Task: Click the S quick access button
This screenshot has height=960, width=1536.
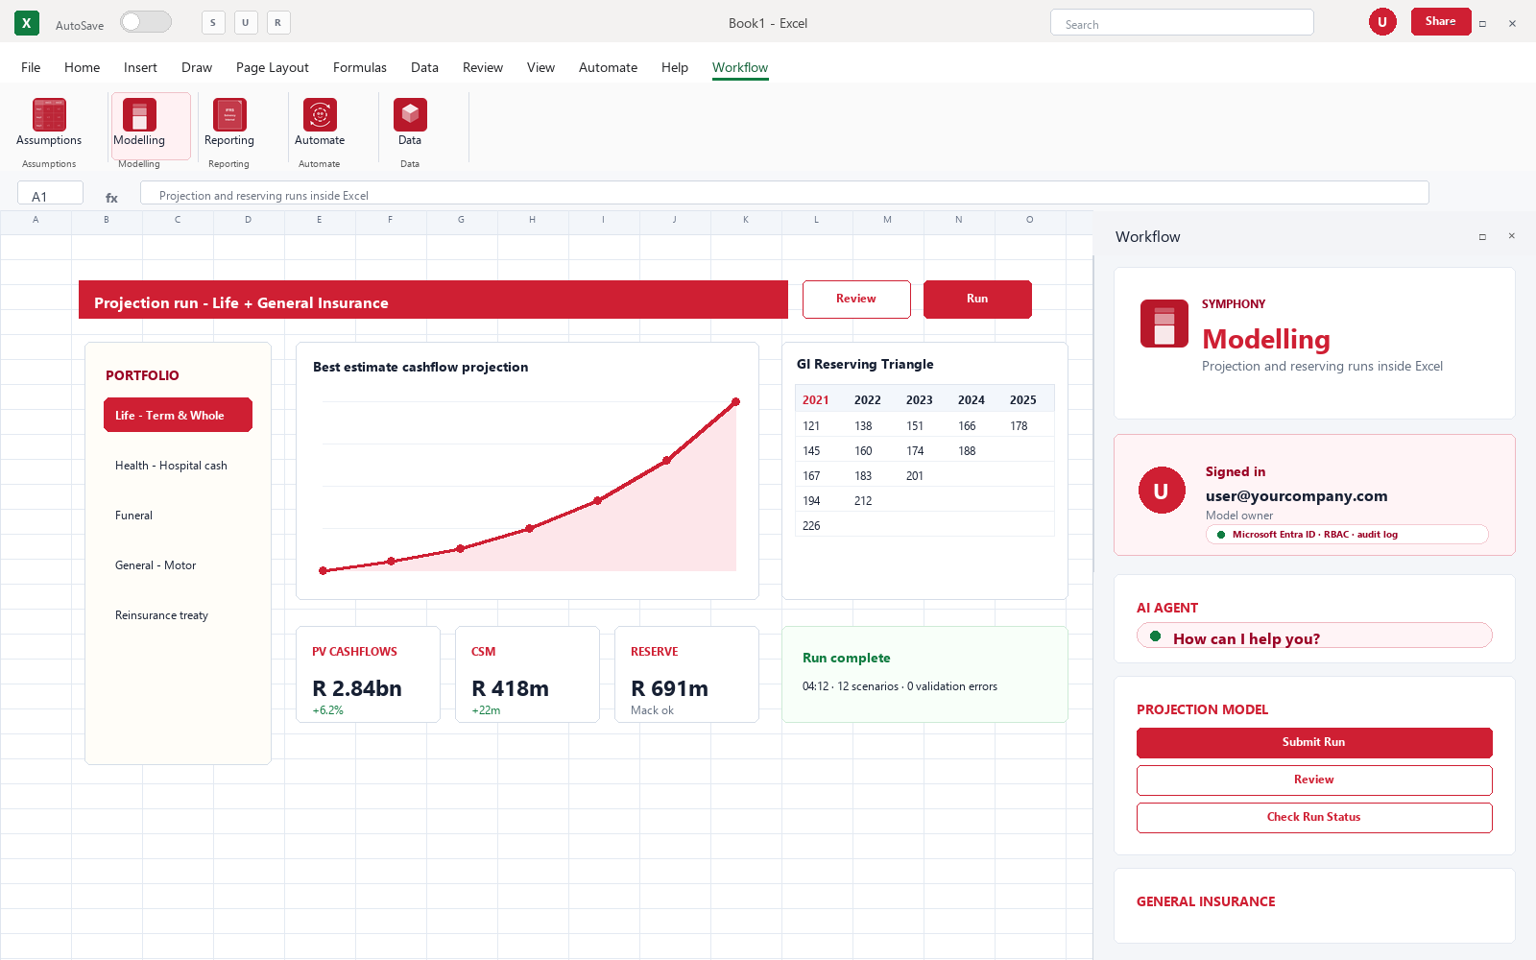Action: point(213,22)
